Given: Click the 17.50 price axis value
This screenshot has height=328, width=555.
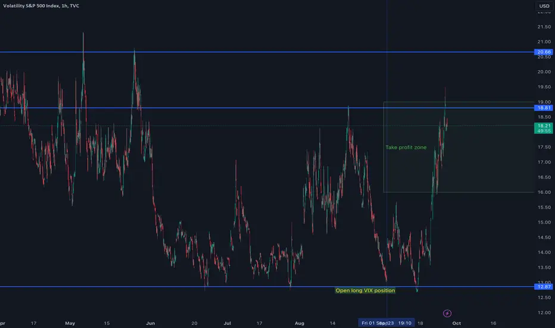Looking at the screenshot, I should [544, 147].
